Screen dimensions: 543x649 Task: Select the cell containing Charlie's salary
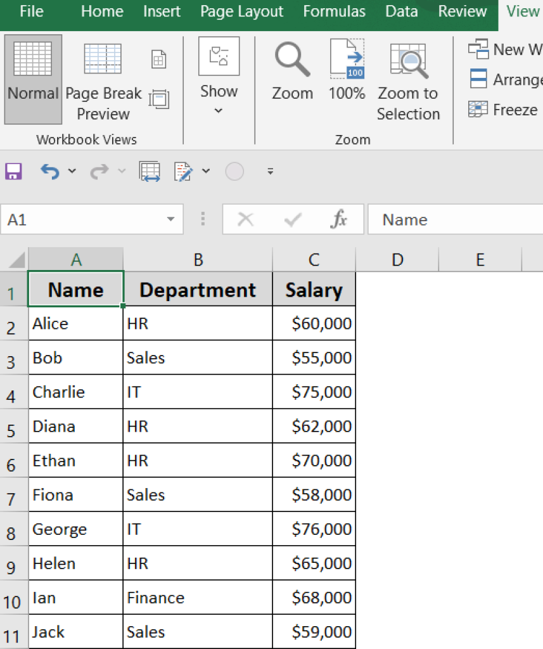pos(314,392)
